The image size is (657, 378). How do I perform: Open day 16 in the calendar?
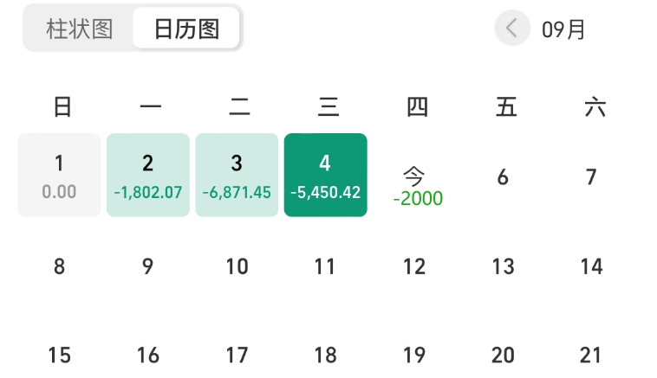(x=148, y=355)
